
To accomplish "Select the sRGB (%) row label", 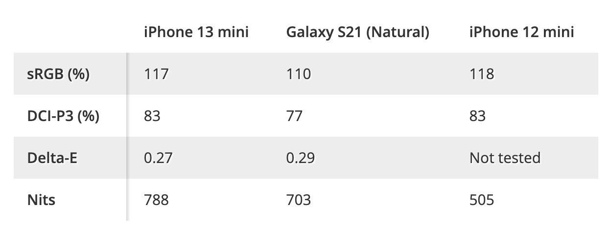I will point(58,74).
